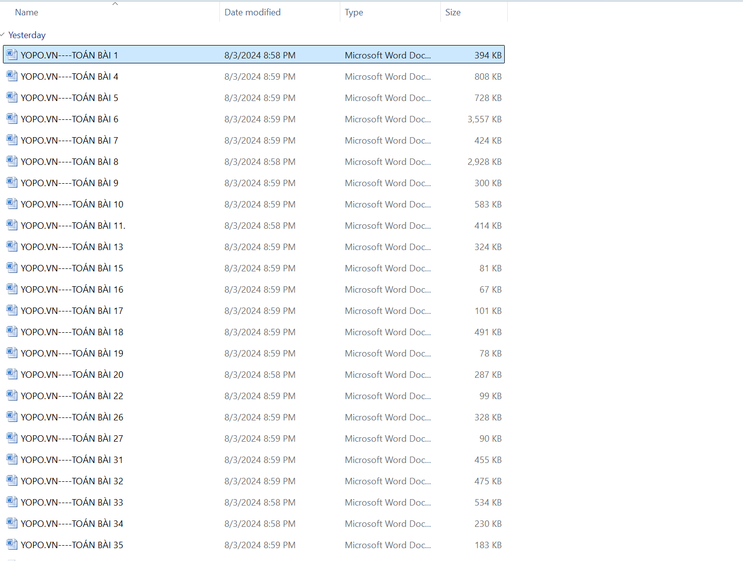This screenshot has width=743, height=564.
Task: Collapse the Yesterday group chevron
Action: pos(2,35)
